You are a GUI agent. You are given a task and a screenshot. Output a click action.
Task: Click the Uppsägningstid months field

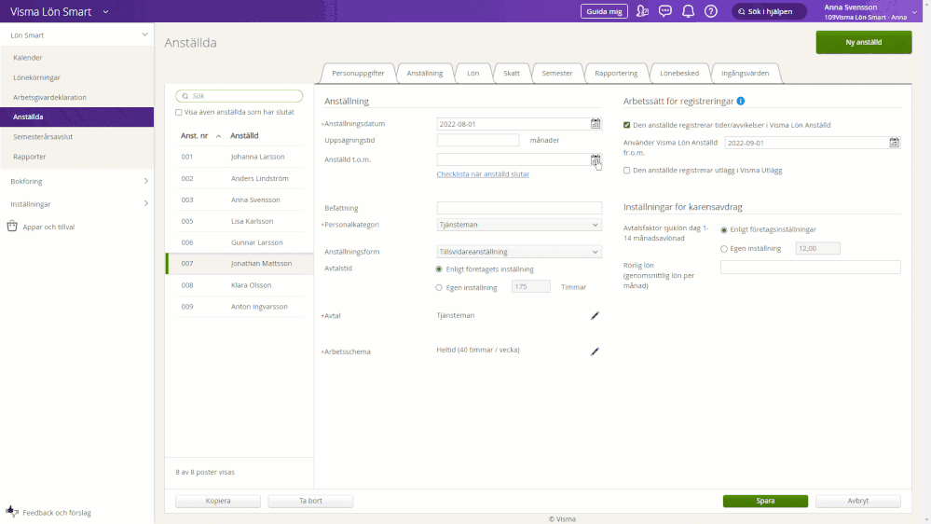click(478, 140)
